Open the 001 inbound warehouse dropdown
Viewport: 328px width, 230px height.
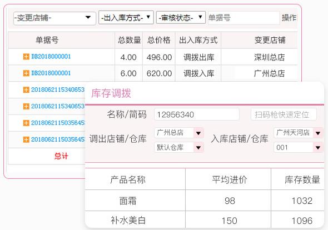[x=299, y=148]
